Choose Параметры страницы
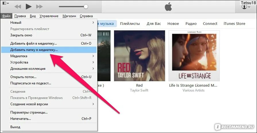Image resolution: width=257 pixels, height=133 pixels. coord(49,112)
